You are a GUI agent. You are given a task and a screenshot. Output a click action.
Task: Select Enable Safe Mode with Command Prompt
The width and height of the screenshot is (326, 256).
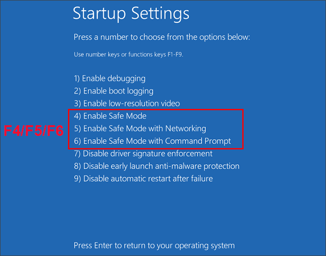pyautogui.click(x=152, y=141)
